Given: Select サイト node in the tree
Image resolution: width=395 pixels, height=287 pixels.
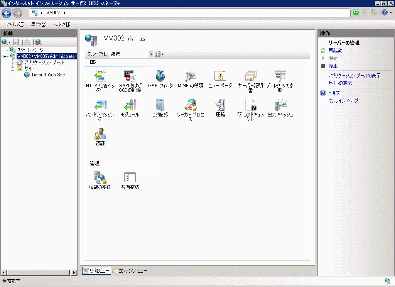Looking at the screenshot, I should [x=29, y=69].
